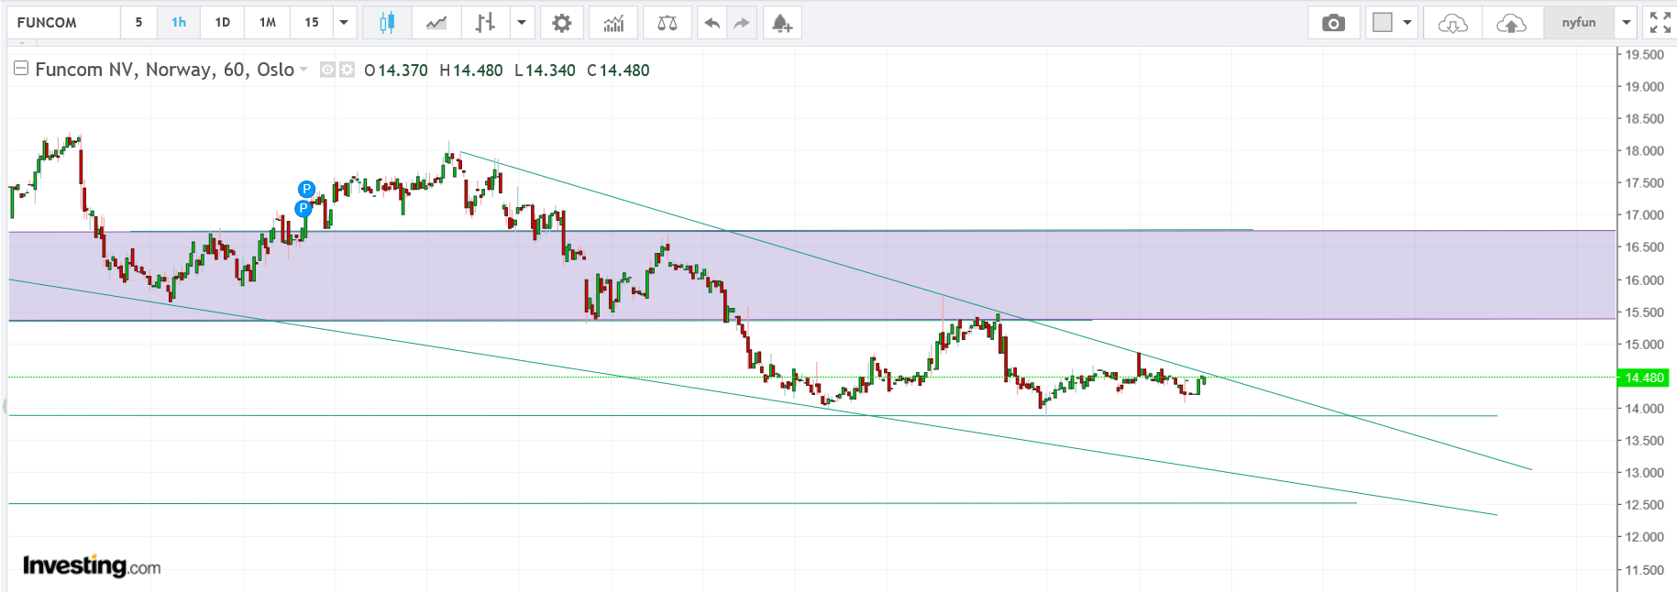
Task: Load chart layout from cloud
Action: [1452, 23]
